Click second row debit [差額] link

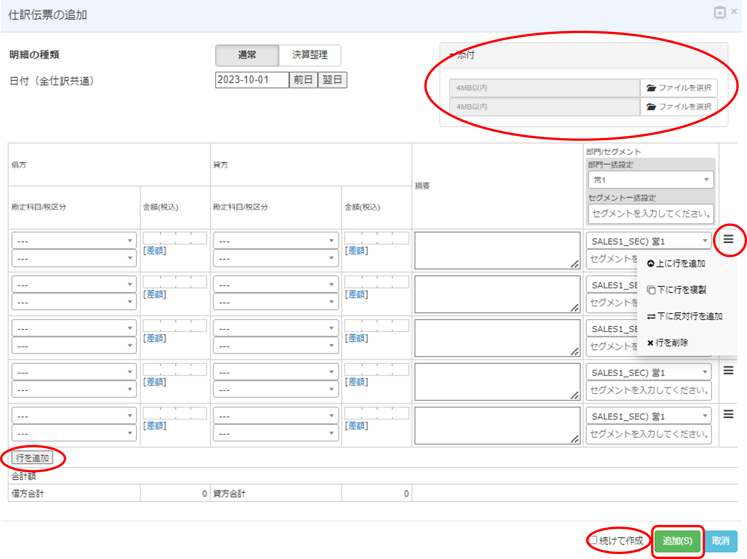[155, 294]
